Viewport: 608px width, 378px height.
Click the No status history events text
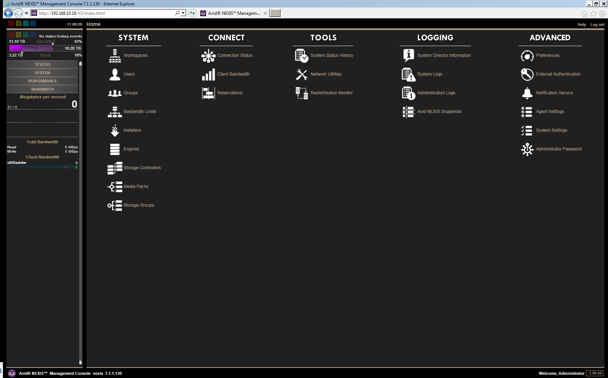click(x=61, y=36)
